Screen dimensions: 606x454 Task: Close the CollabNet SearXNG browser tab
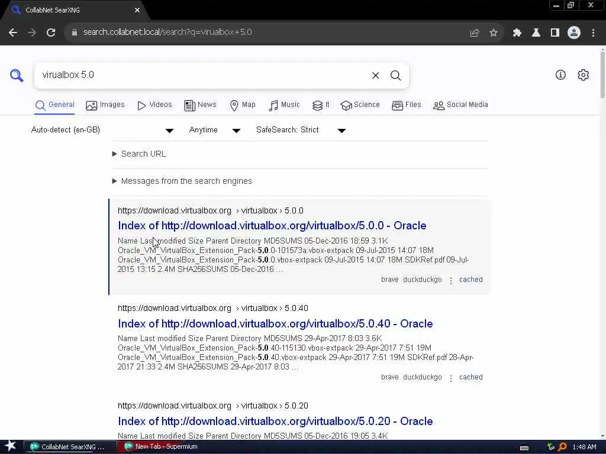click(x=137, y=10)
